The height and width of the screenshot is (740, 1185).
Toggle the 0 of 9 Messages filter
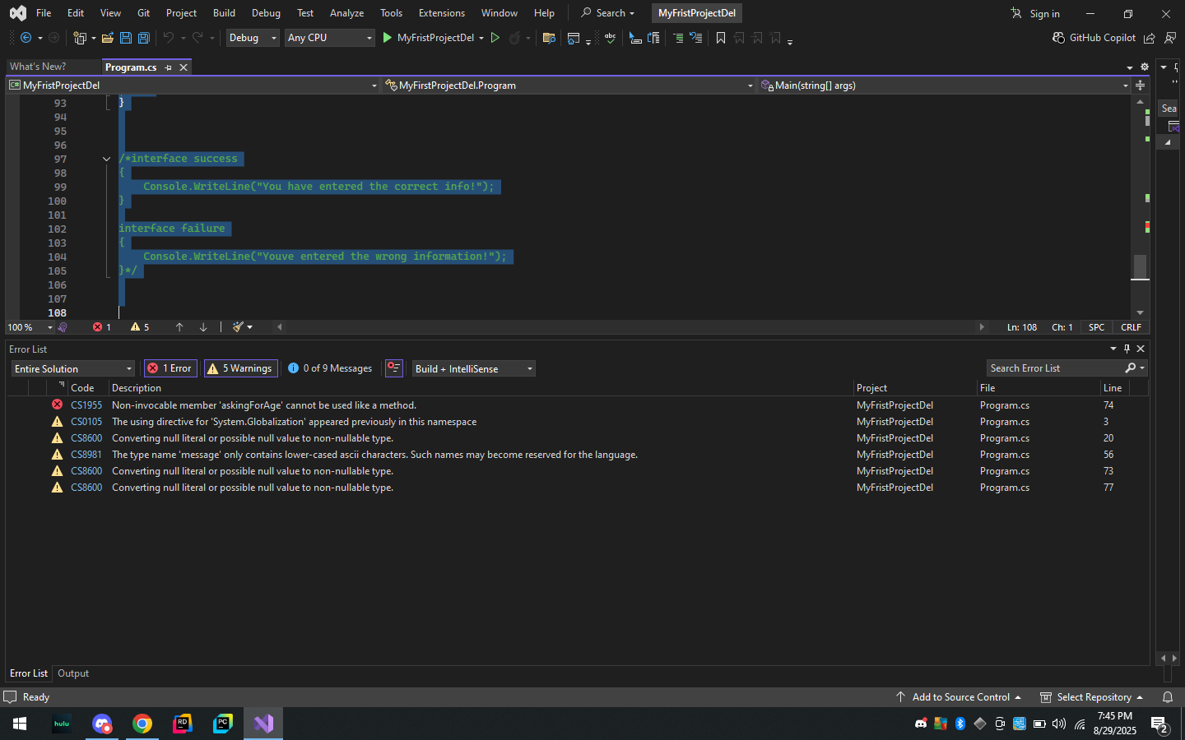click(x=330, y=368)
